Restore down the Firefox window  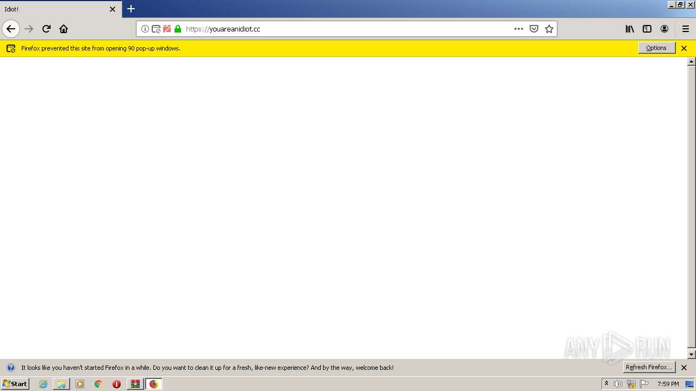[x=680, y=4]
